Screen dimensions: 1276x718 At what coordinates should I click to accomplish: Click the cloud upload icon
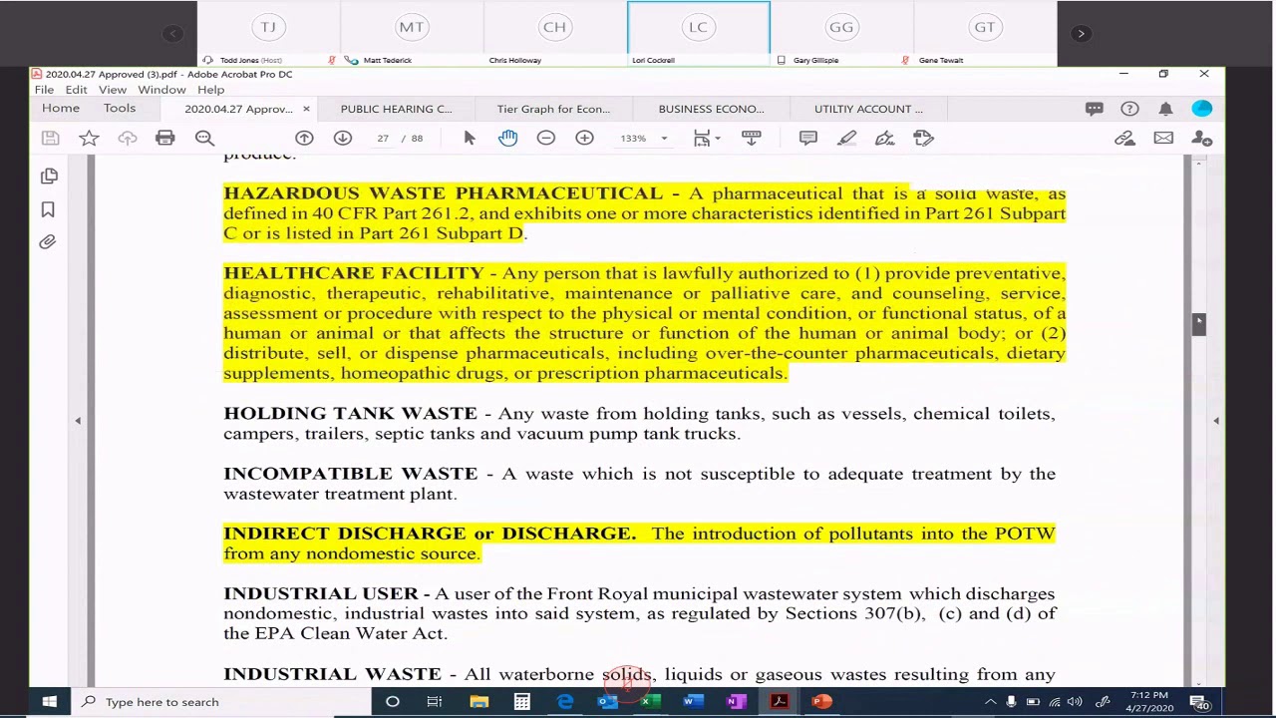coord(127,139)
